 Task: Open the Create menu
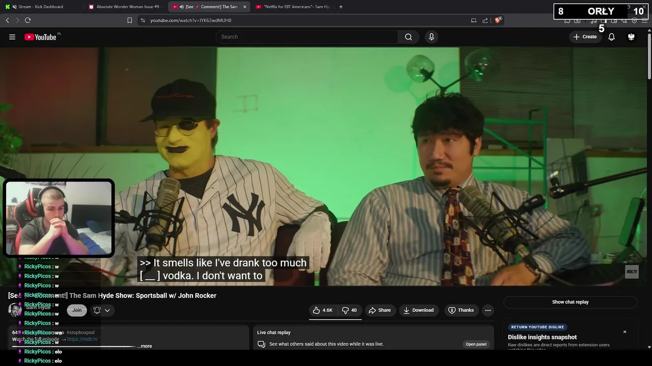(x=585, y=37)
